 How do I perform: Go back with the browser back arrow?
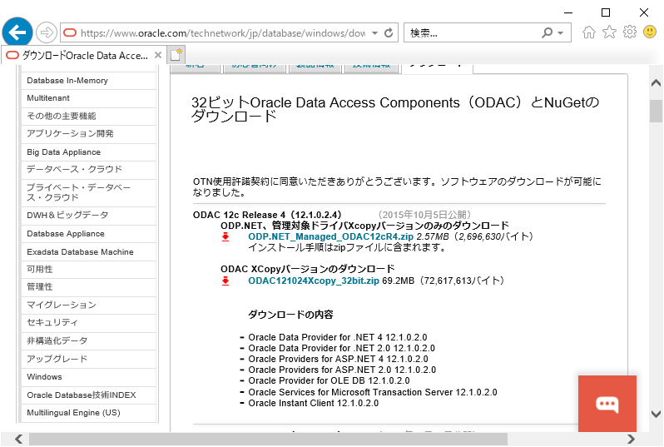point(17,32)
